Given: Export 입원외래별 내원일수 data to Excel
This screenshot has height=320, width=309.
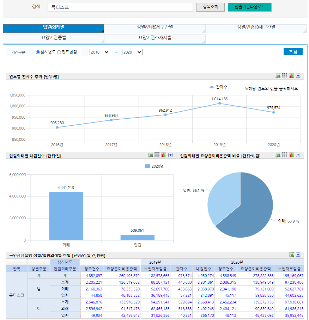Looking at the screenshot, I should [x=150, y=155].
